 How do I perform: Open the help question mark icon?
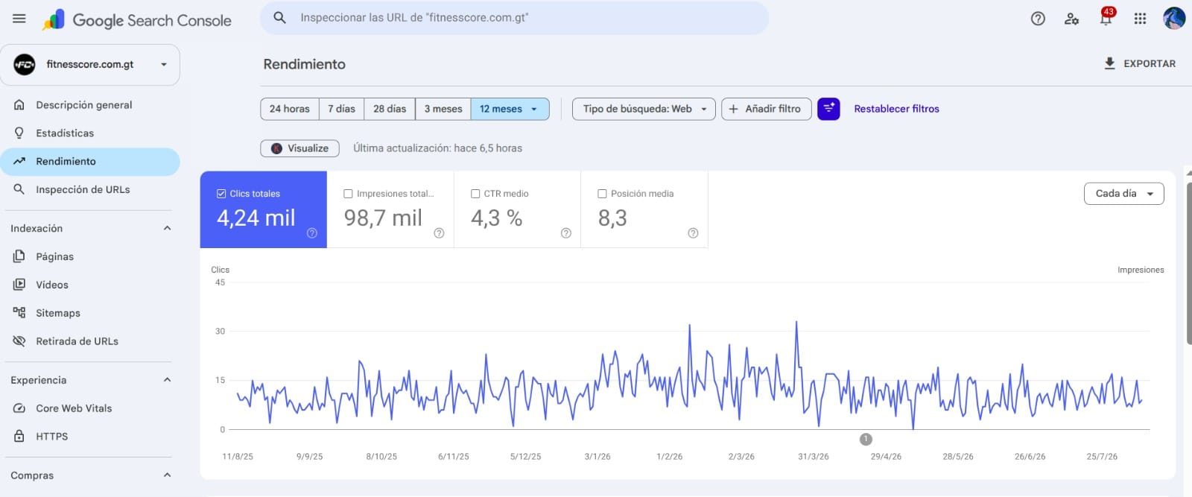(1038, 19)
